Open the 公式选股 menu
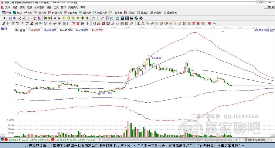This screenshot has width=275, height=148. point(39,7)
